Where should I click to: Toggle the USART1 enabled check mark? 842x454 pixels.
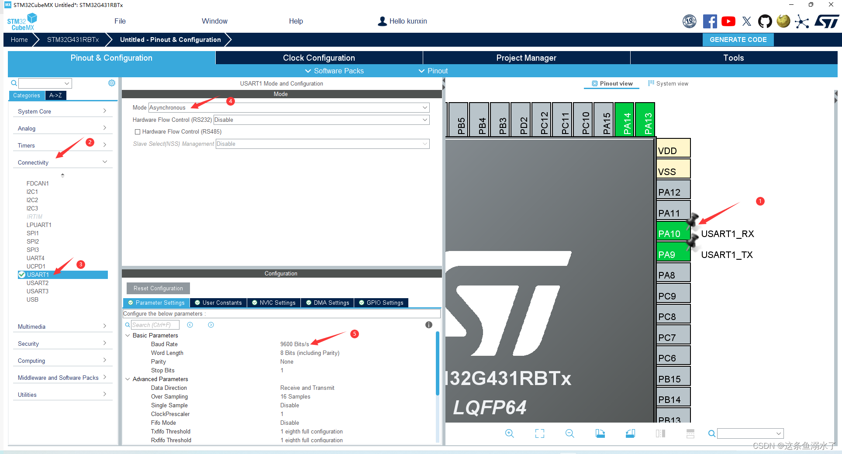pyautogui.click(x=22, y=275)
